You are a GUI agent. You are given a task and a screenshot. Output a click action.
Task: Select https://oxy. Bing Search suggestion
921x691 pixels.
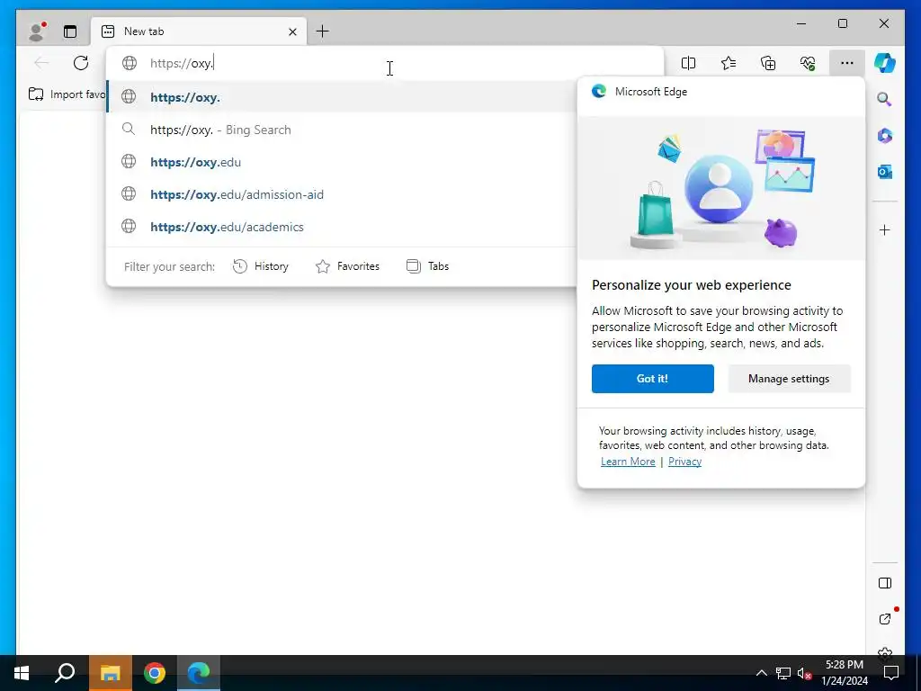coord(341,130)
